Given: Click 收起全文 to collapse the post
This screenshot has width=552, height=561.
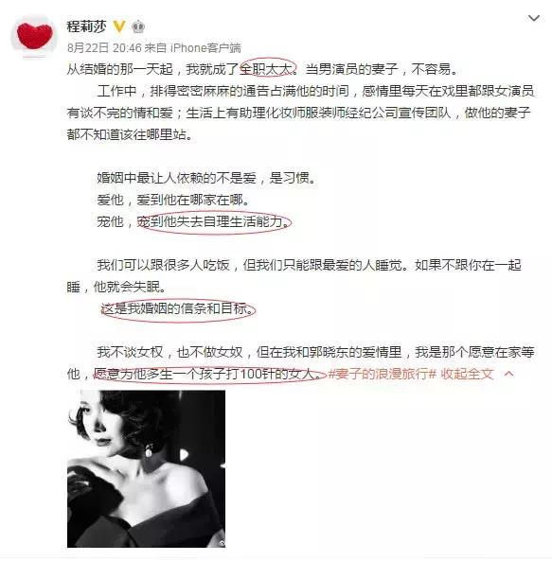Looking at the screenshot, I should pos(467,374).
